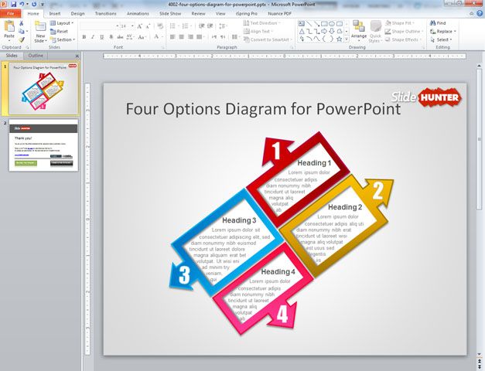Switch to the Insert ribbon tab
The image size is (485, 371).
55,14
